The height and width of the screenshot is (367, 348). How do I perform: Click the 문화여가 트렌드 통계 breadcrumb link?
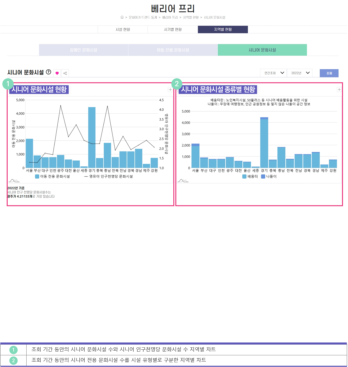143,17
